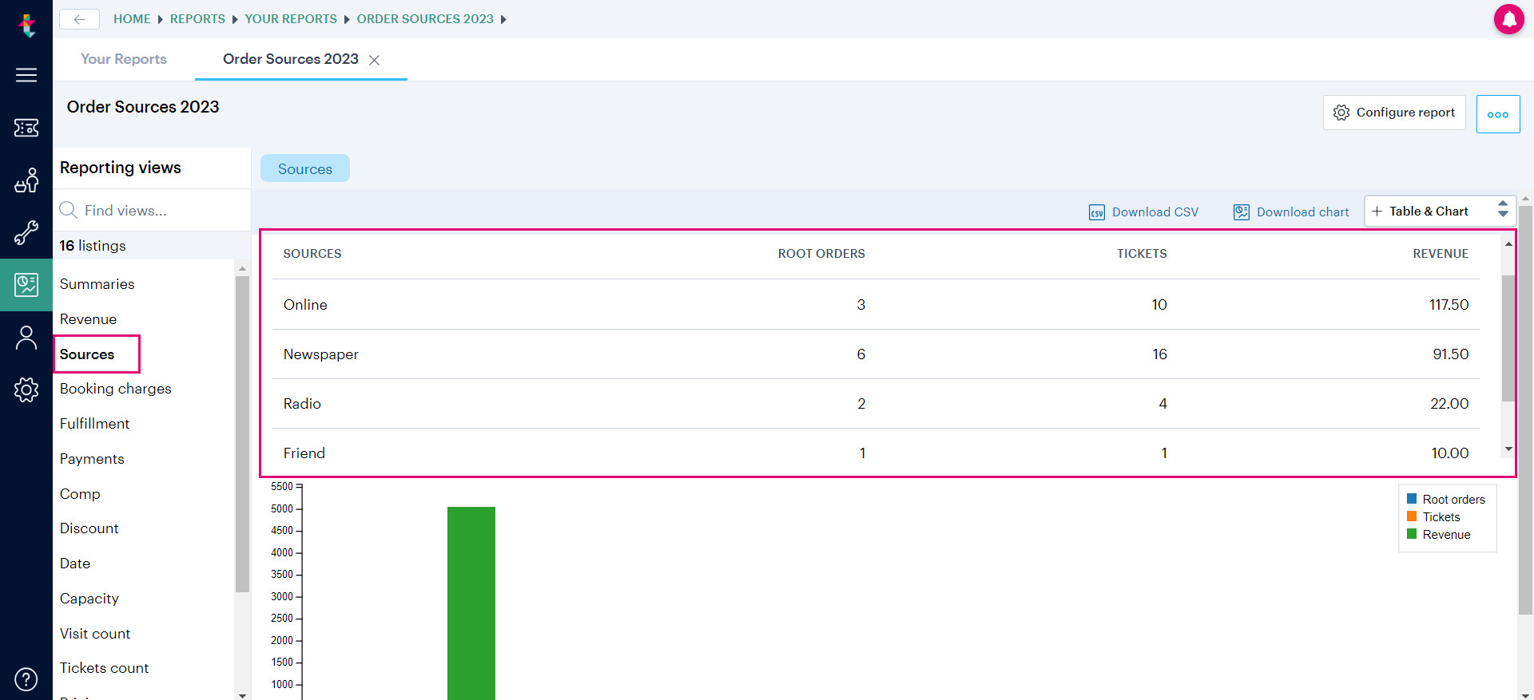Click the notifications bell icon
Screen dimensions: 1534x700
(1509, 19)
